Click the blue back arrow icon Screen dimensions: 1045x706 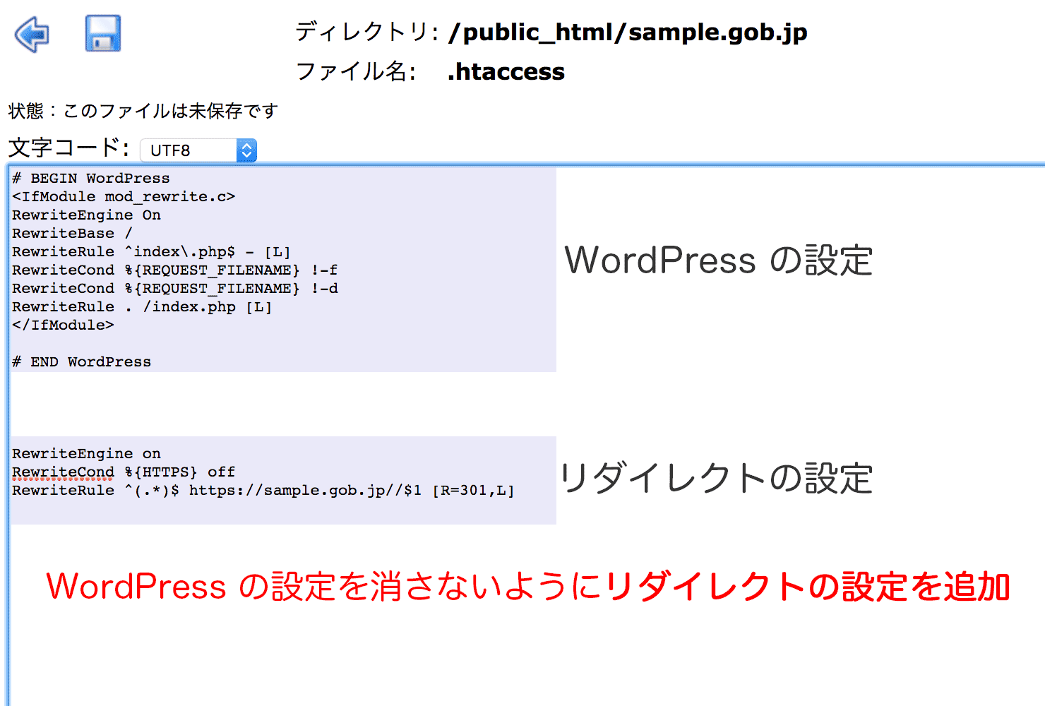32,35
